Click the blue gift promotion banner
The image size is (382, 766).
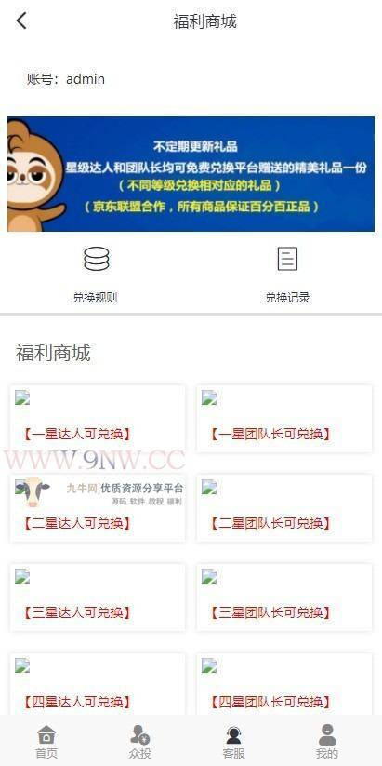191,174
